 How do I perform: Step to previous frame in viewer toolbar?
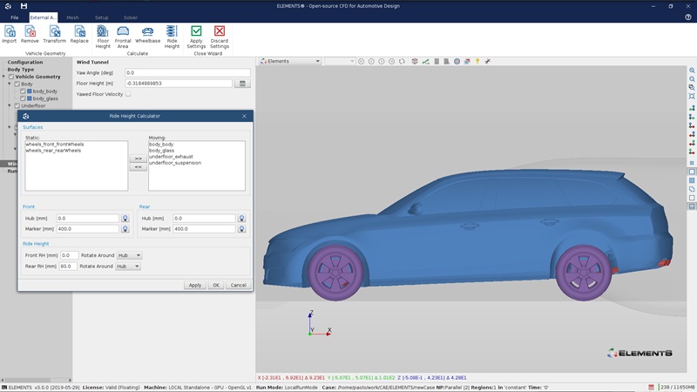click(x=372, y=61)
